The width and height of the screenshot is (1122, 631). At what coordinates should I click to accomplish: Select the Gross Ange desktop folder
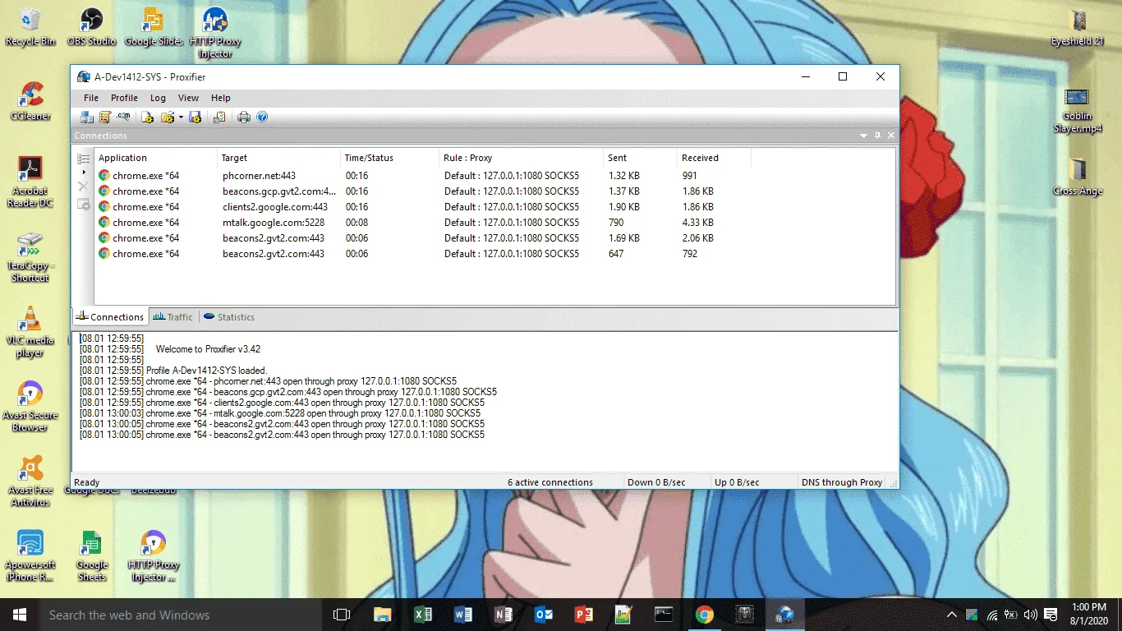pos(1078,177)
